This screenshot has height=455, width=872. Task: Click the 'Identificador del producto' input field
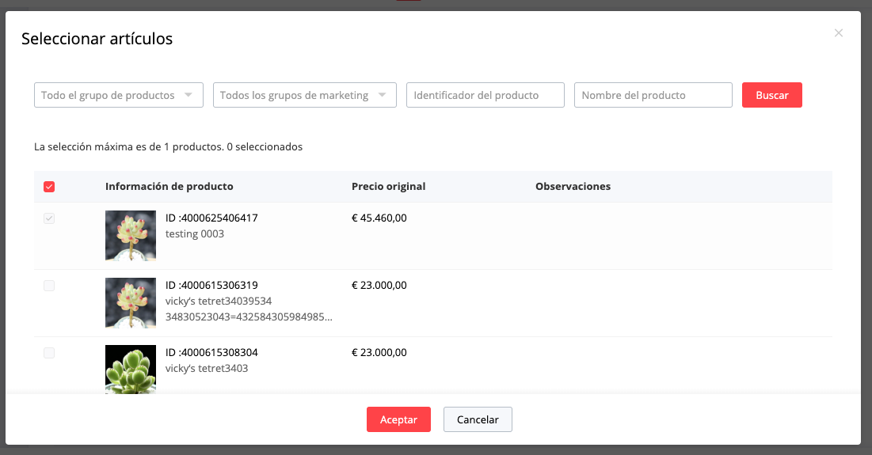click(485, 95)
